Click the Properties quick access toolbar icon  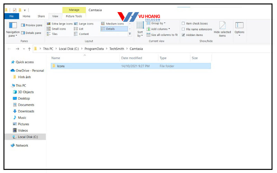click(x=15, y=10)
